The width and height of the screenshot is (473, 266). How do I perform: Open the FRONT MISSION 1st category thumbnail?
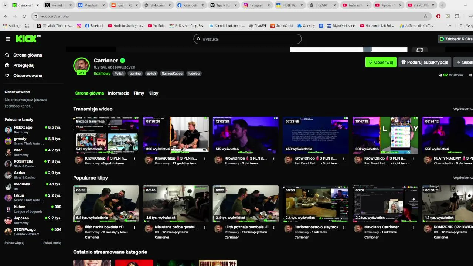pos(218,263)
